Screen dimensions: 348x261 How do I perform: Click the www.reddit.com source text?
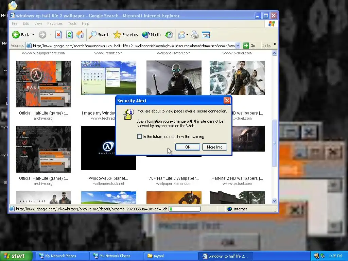(x=108, y=53)
